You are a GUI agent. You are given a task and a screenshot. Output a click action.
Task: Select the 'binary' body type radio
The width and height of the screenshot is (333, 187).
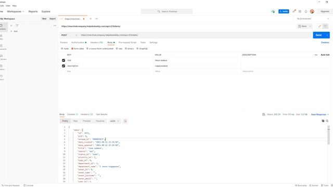point(126,49)
